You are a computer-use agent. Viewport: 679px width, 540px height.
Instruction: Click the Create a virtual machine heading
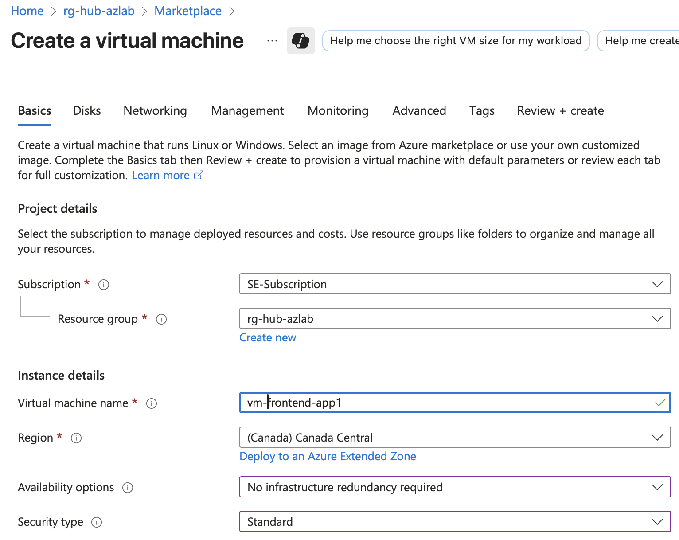pos(127,41)
